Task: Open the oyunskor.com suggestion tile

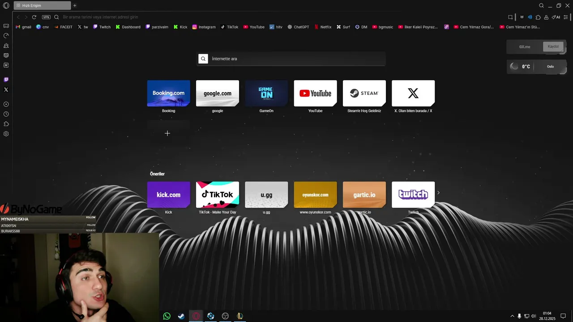Action: (x=315, y=195)
